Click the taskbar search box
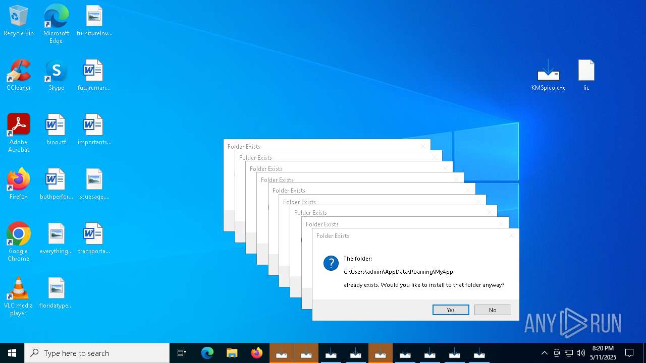This screenshot has width=646, height=363. pyautogui.click(x=97, y=353)
